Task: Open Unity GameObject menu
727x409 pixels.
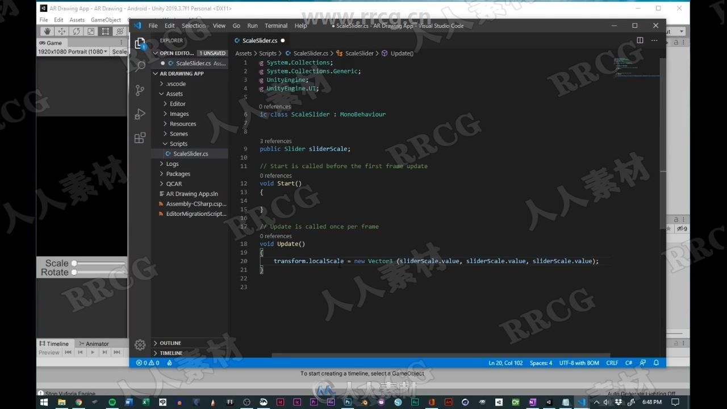Action: click(106, 19)
